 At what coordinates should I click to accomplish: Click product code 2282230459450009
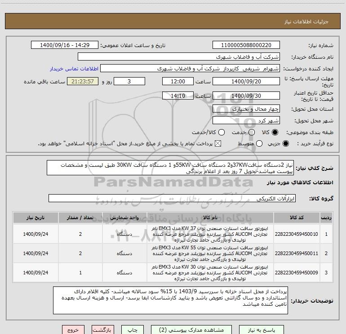[297, 273]
